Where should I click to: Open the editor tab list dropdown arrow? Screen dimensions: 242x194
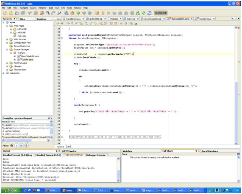point(239,19)
